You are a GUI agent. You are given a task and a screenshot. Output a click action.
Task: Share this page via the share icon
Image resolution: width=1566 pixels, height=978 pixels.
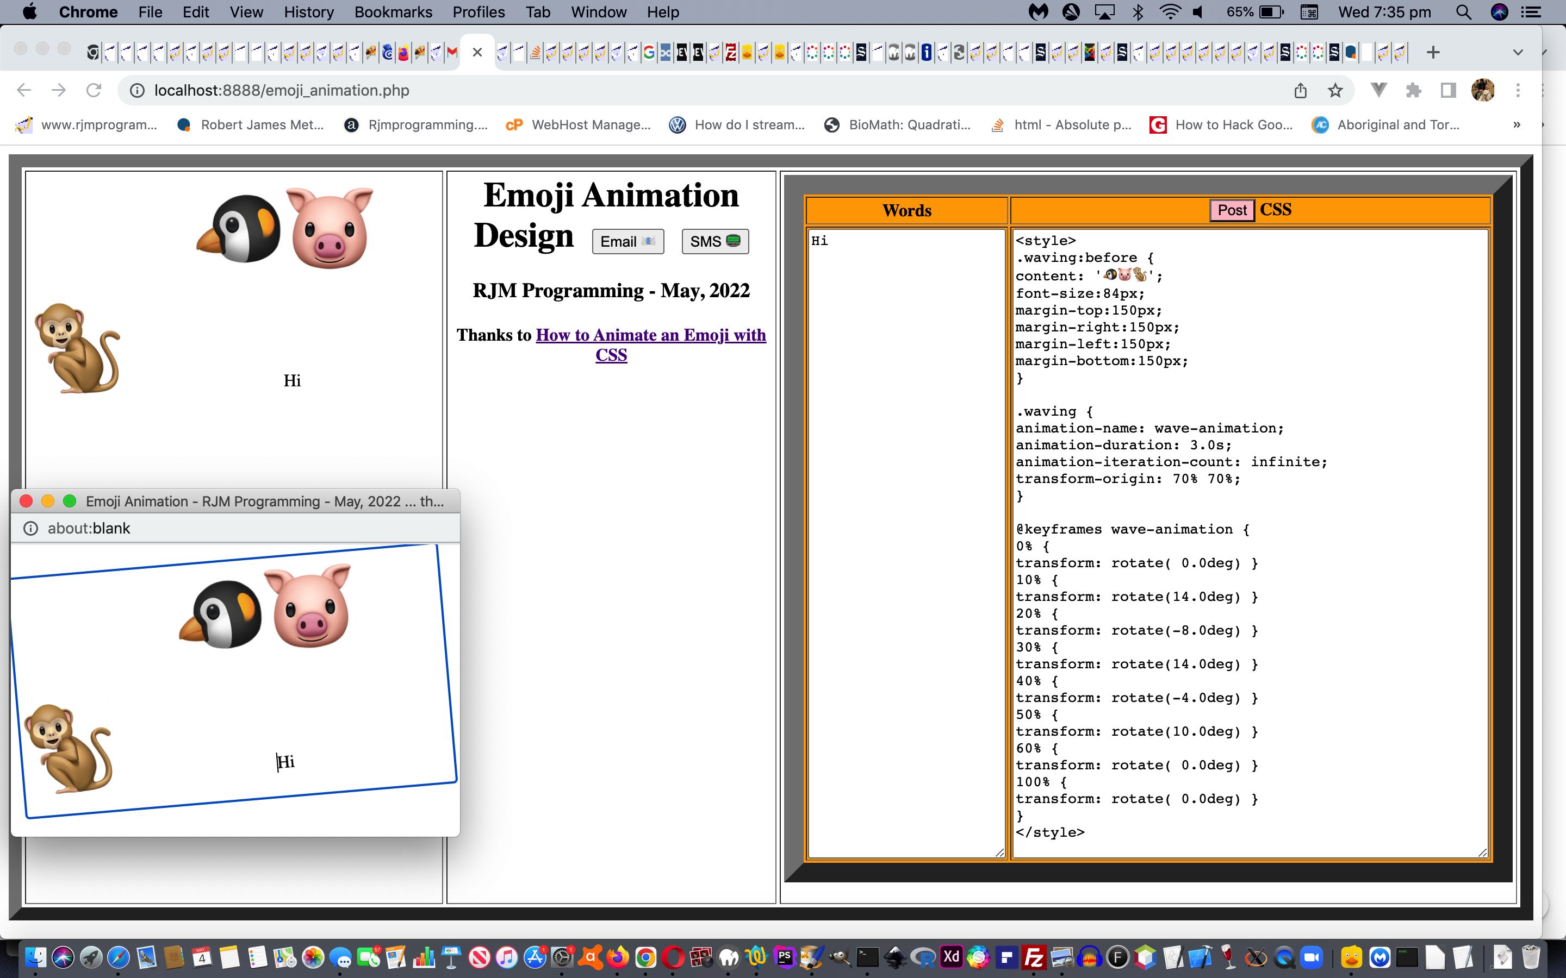tap(1301, 90)
